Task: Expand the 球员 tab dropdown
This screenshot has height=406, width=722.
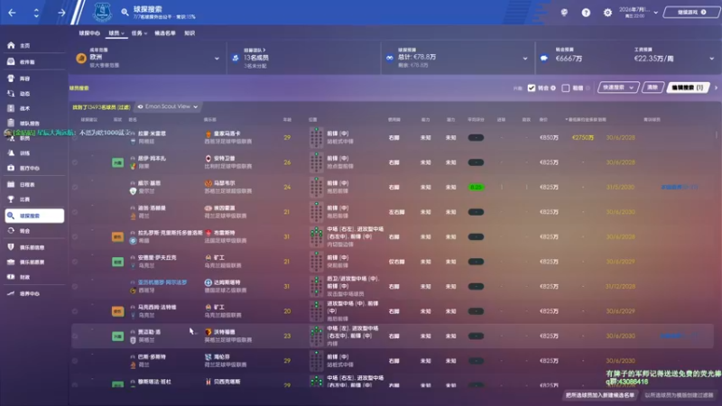Action: click(123, 33)
